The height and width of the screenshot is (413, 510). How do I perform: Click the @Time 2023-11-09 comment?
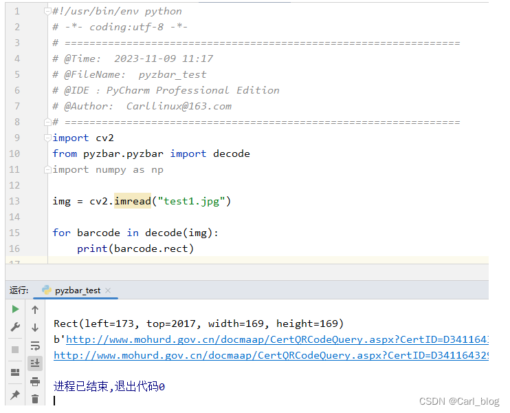click(133, 59)
